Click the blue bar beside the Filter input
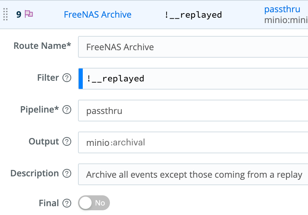Image resolution: width=308 pixels, height=215 pixels. click(x=80, y=79)
